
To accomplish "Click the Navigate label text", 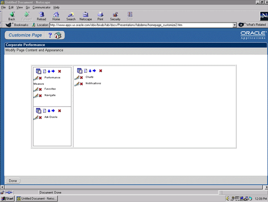I will click(x=50, y=95).
